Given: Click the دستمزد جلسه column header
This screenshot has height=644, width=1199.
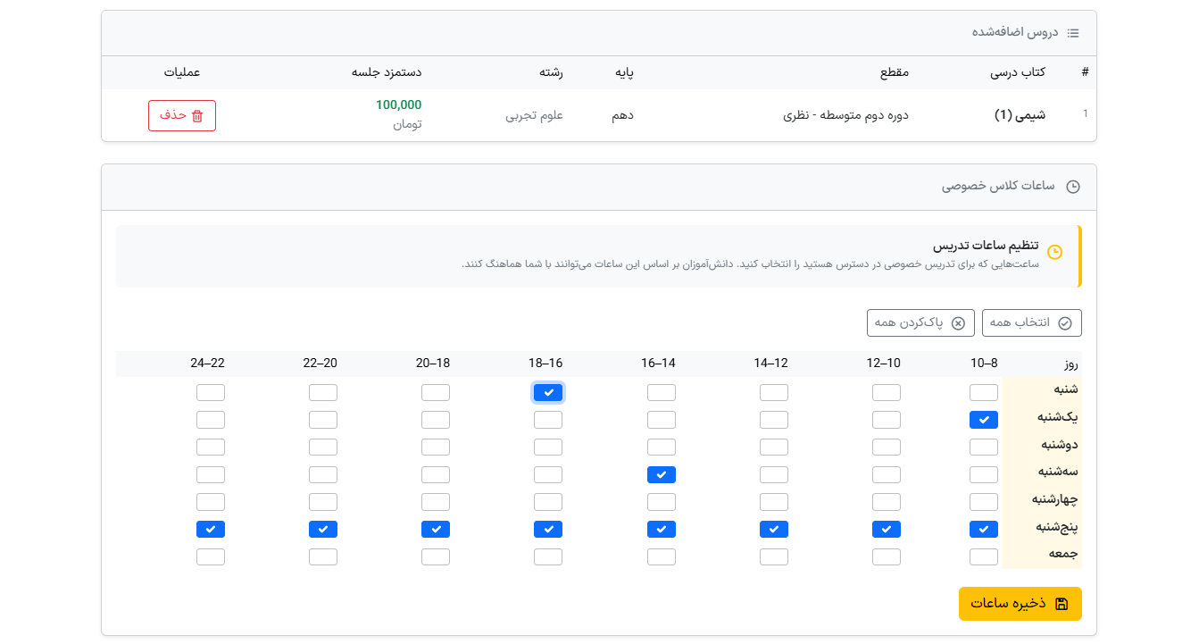Looking at the screenshot, I should [387, 72].
